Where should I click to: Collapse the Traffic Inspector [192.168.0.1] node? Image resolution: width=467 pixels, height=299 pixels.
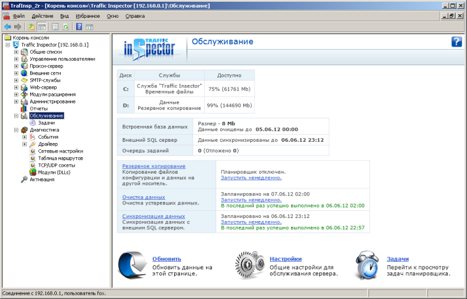point(8,45)
